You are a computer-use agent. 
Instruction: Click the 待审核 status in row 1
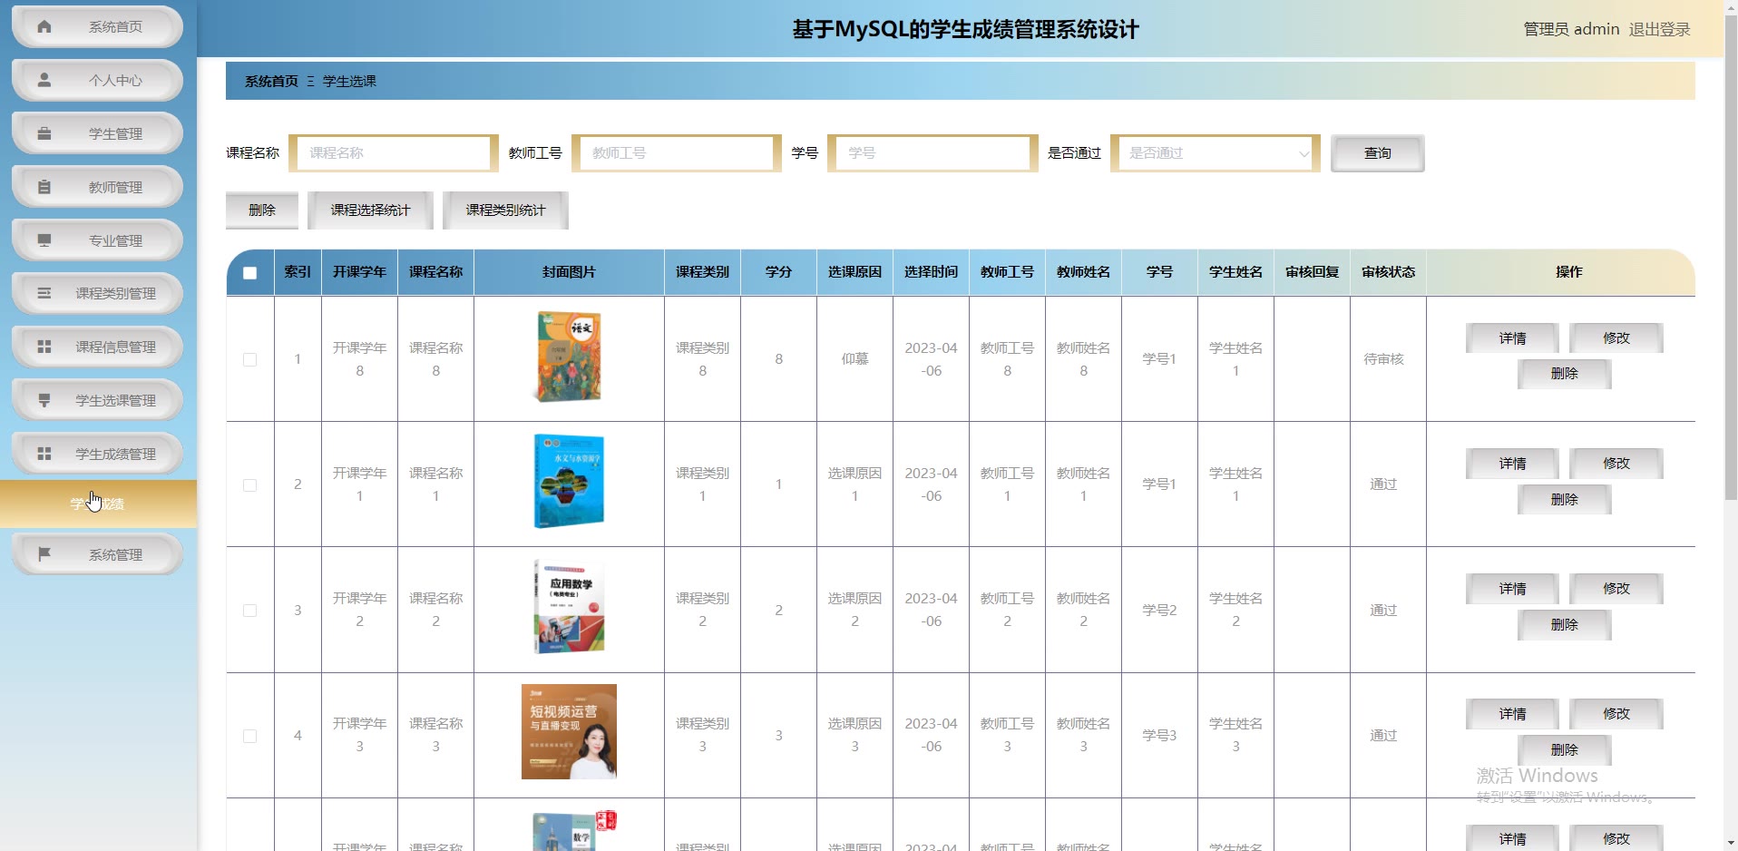1383,359
